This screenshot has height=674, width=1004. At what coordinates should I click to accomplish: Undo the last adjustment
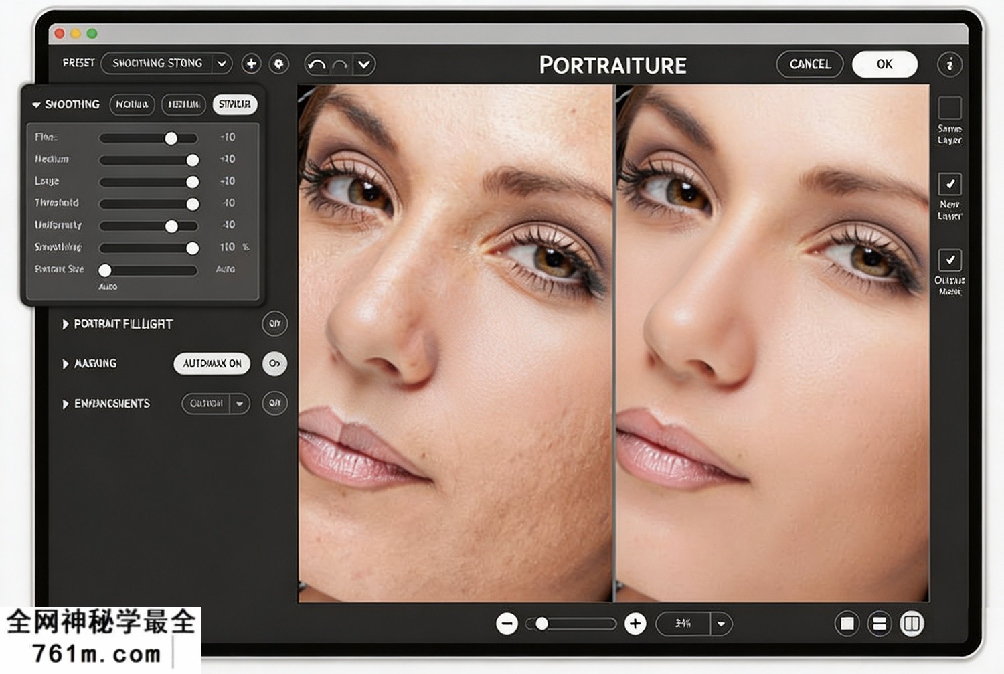click(317, 64)
